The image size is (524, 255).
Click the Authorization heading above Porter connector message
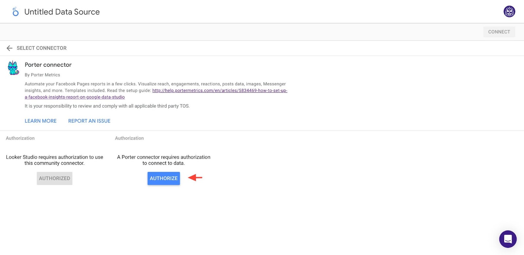pos(129,138)
